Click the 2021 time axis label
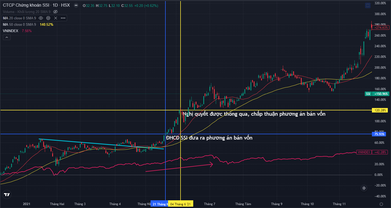Viewport: 391px width, 208px height. [27, 204]
